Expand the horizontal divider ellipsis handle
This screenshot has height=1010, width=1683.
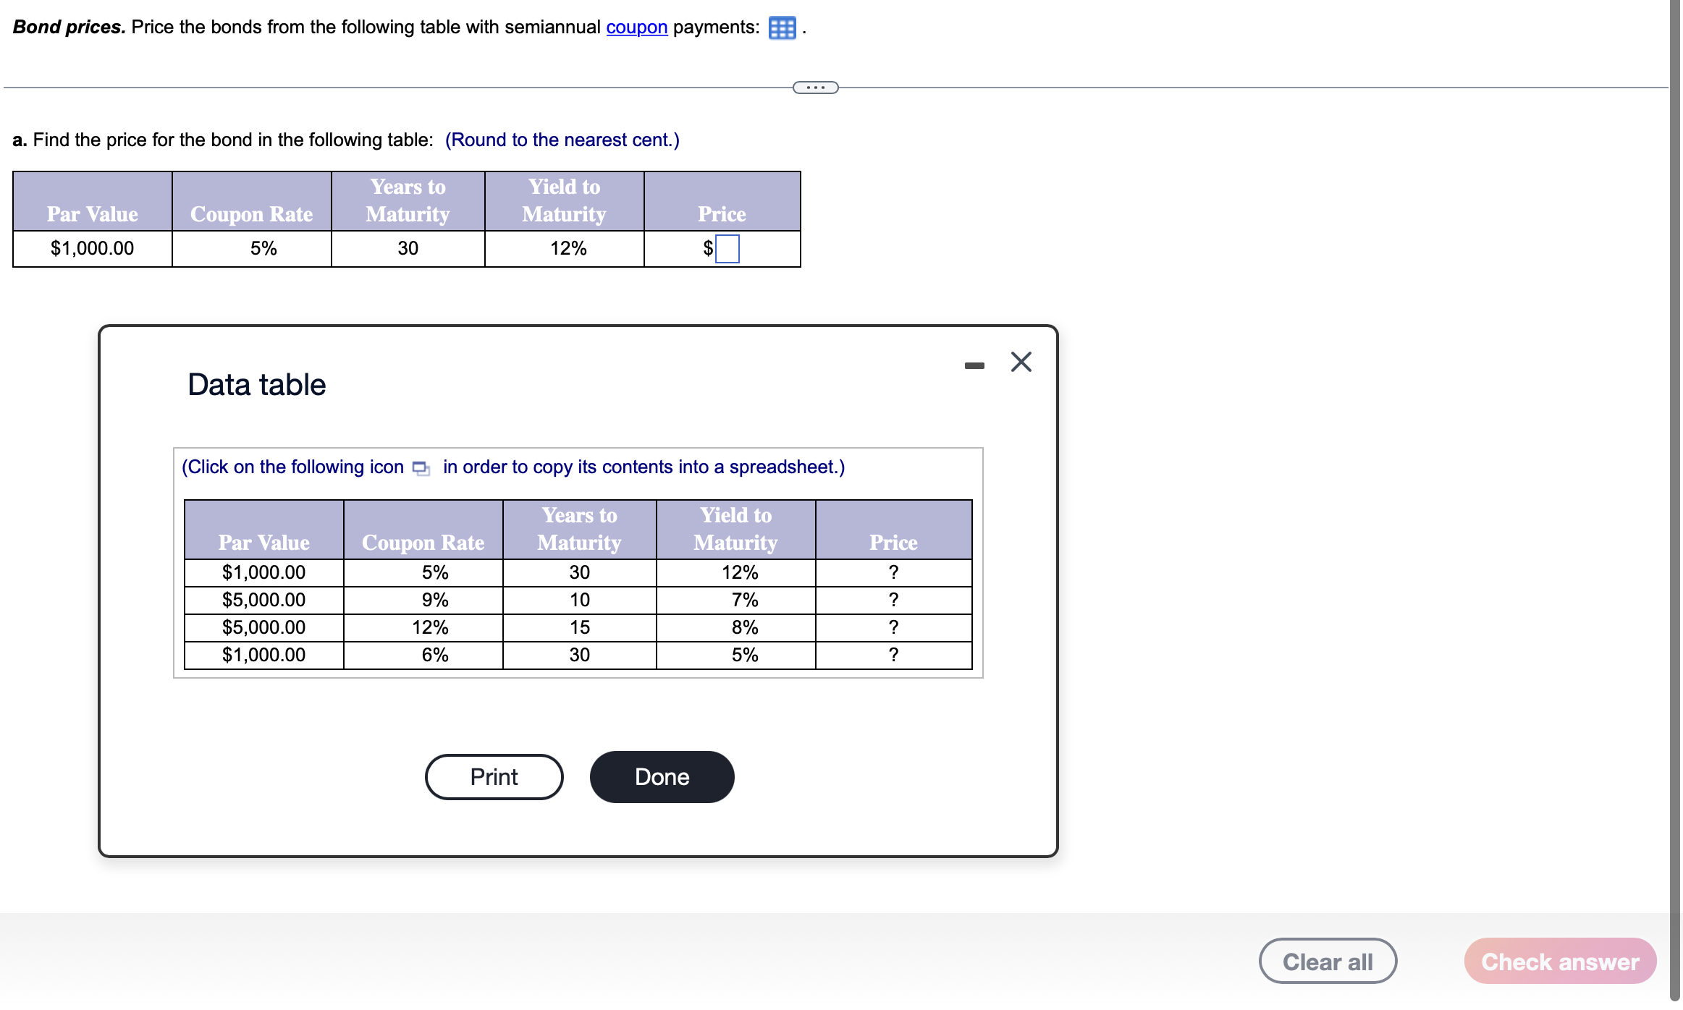(815, 88)
